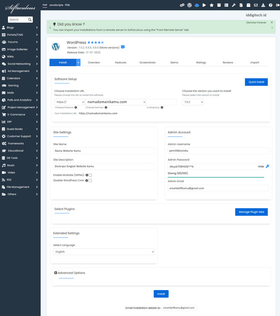
Task: Open the https:// protocol dropdown
Action: click(69, 102)
